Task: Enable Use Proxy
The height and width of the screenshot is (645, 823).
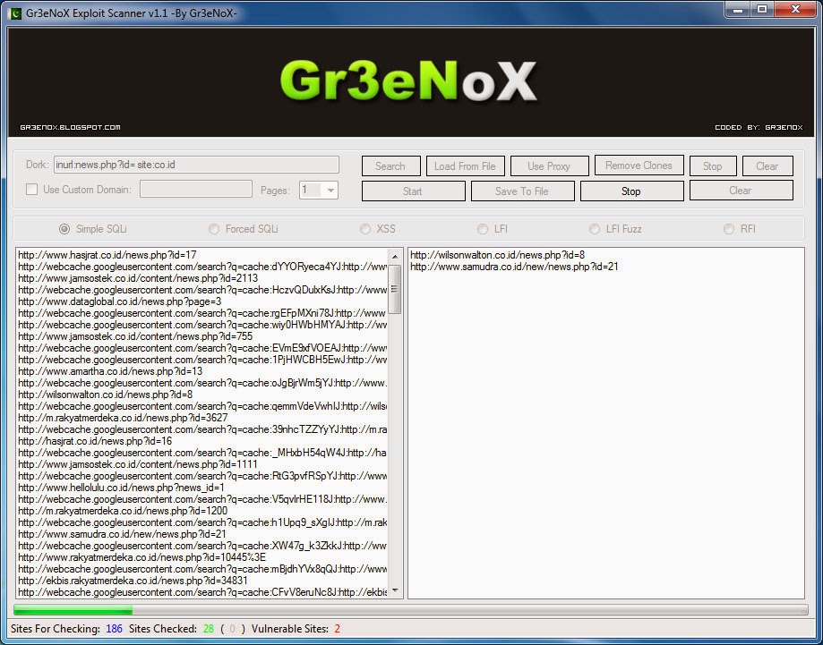Action: pyautogui.click(x=548, y=165)
